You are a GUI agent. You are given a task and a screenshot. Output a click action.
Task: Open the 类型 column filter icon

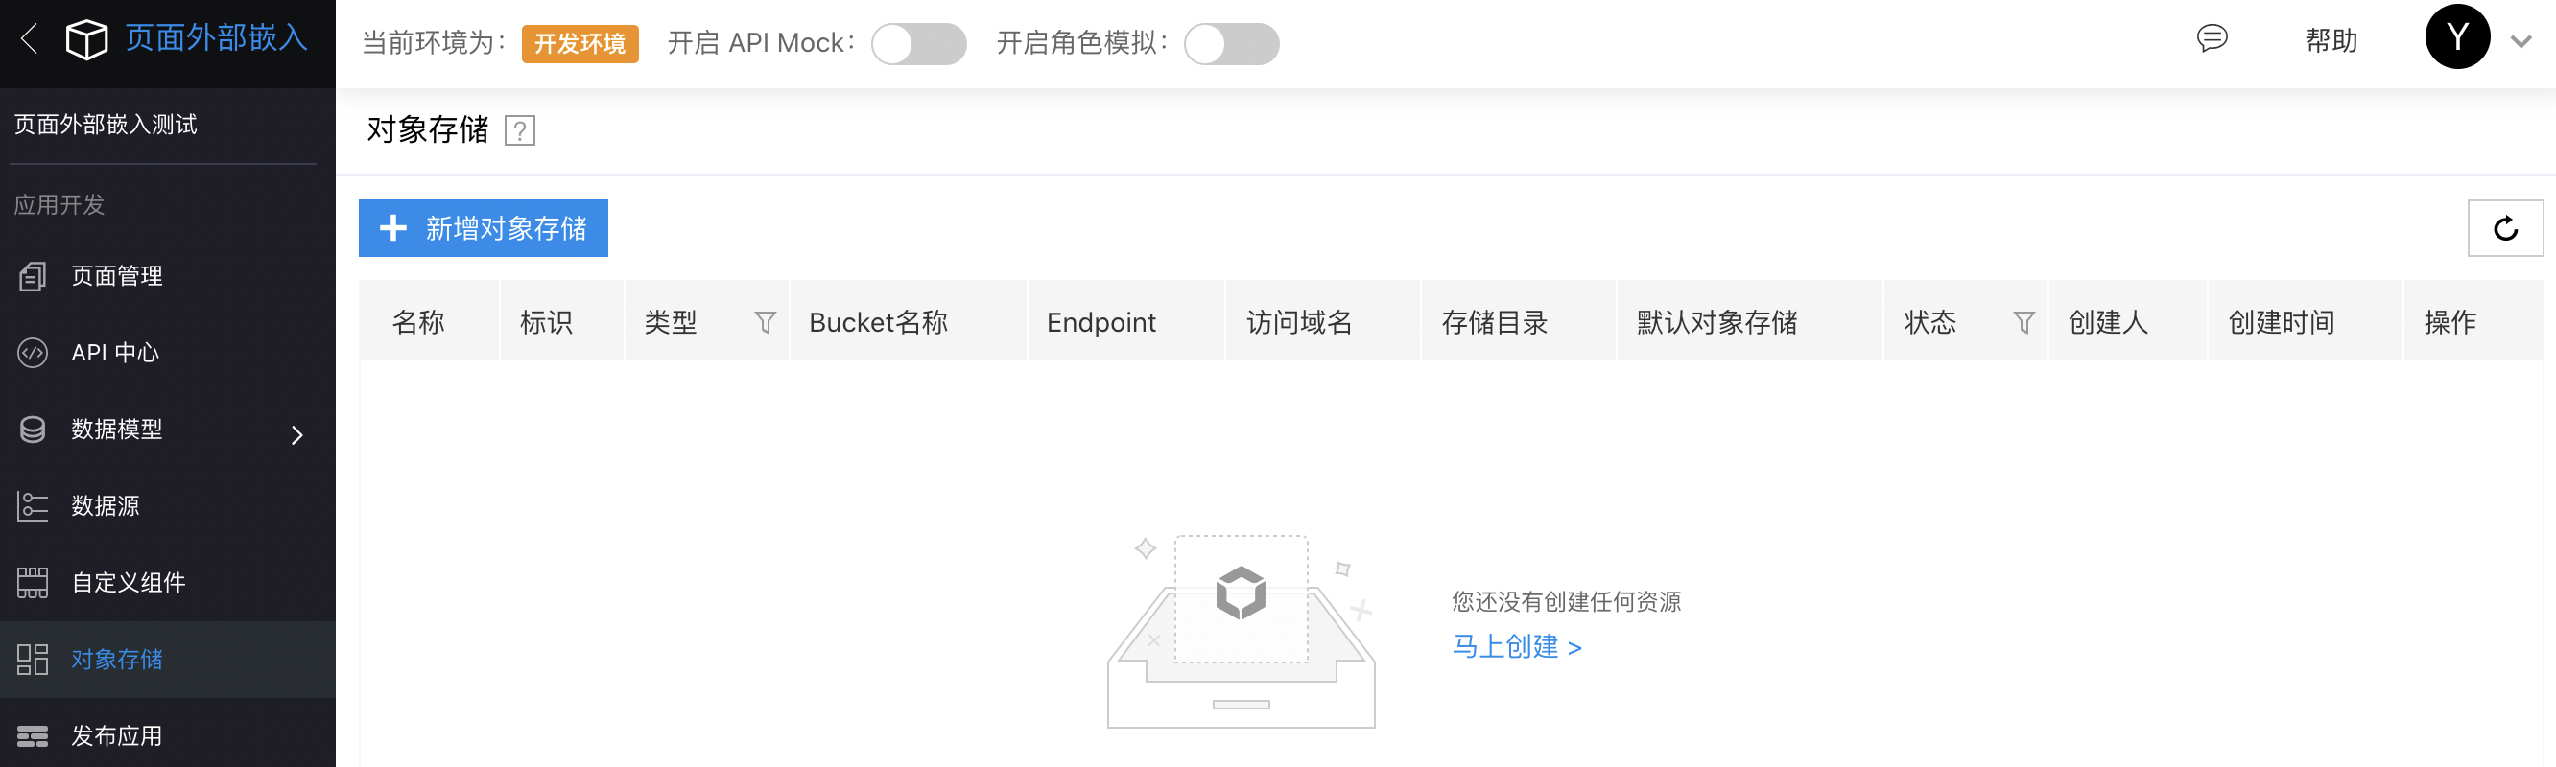coord(765,322)
